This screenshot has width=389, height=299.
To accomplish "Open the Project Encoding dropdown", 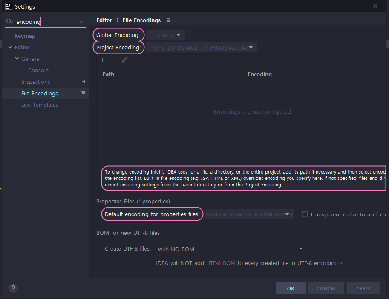I will 202,48.
